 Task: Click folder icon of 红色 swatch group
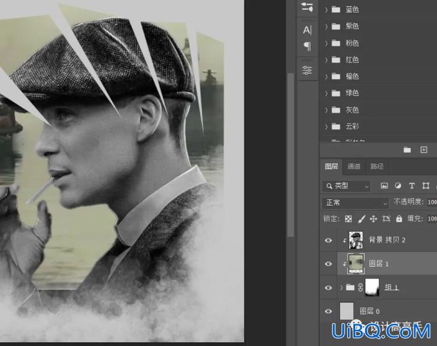pos(336,60)
